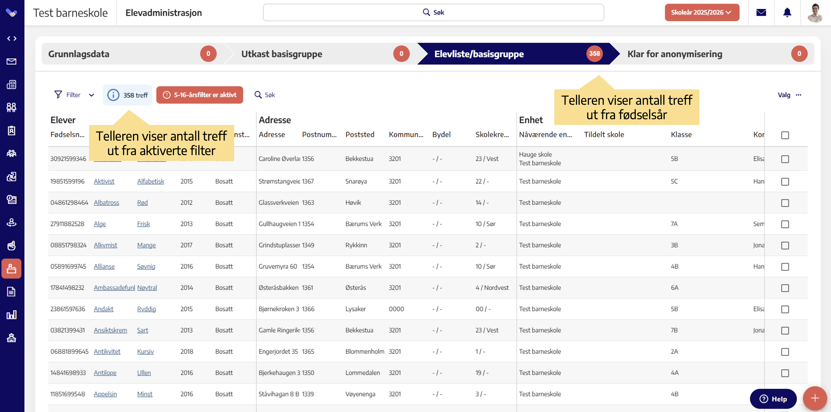Image resolution: width=831 pixels, height=412 pixels.
Task: Open the people group icon in sidebar
Action: pos(12,108)
